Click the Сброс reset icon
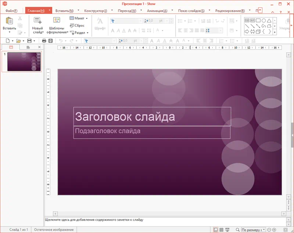Viewport: 294px width, 233px height. pyautogui.click(x=72, y=25)
